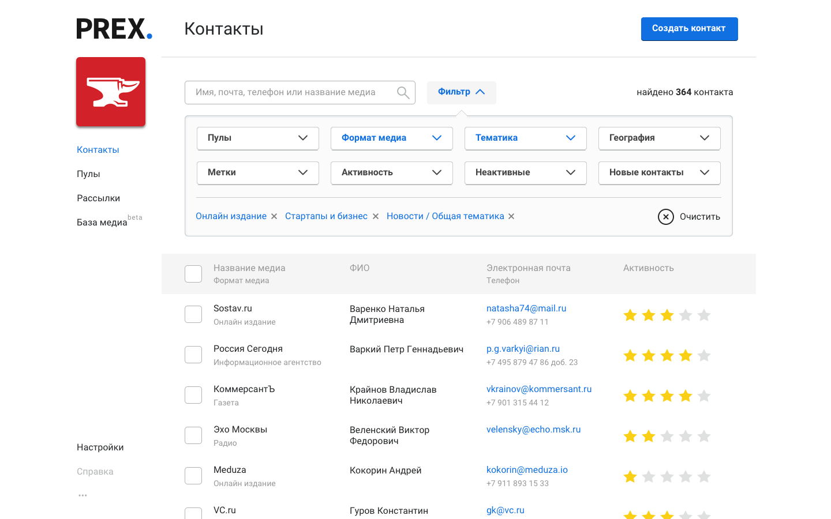831x519 pixels.
Task: Open Настройки in the sidebar
Action: pos(100,447)
